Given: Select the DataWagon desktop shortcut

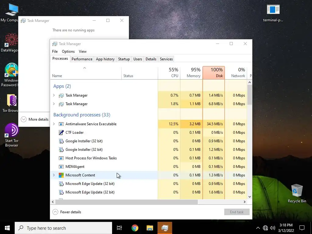Looking at the screenshot, I should tap(10, 43).
